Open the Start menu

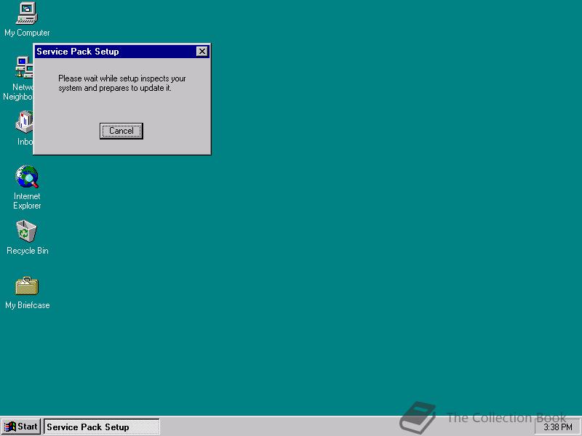pos(21,427)
